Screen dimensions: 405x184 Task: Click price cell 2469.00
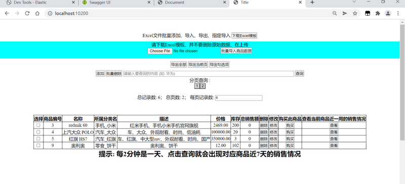point(221,125)
